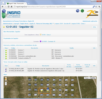Switch map view to Mapa
This screenshot has height=99, width=102.
pyautogui.click(x=87, y=78)
